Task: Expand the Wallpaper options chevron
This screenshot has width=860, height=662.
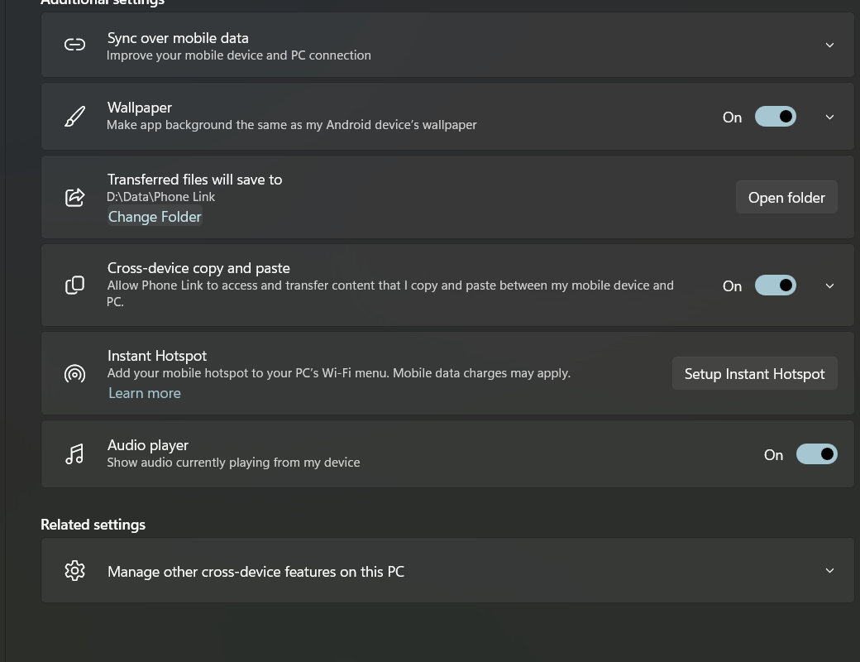Action: (x=829, y=117)
